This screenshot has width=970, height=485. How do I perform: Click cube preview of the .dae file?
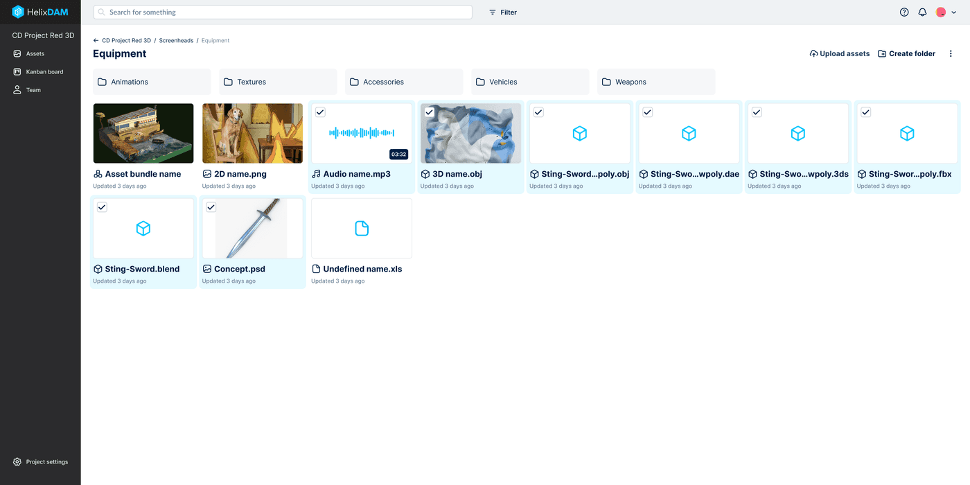click(689, 133)
